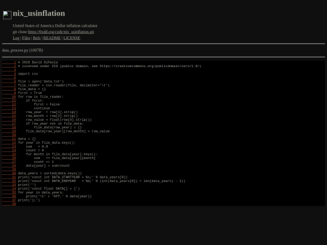View the README page
The height and width of the screenshot is (245, 327).
(x=52, y=38)
